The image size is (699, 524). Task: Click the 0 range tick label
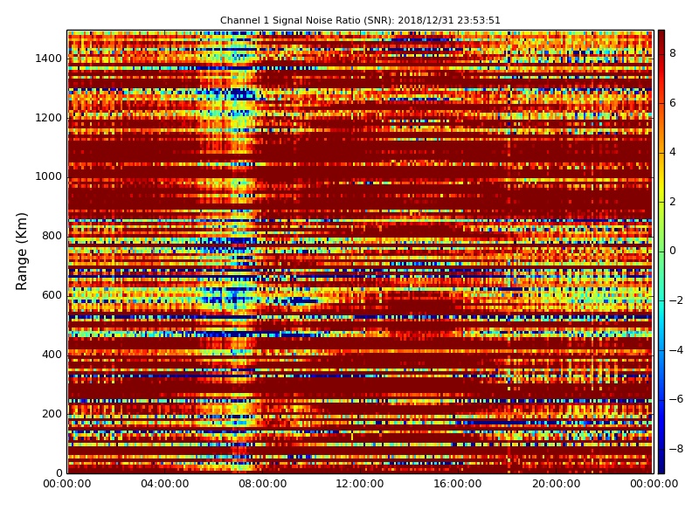[x=59, y=472]
